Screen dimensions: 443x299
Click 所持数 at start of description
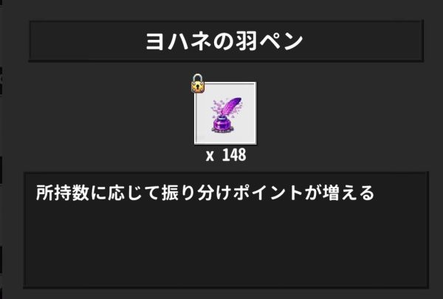coord(63,193)
